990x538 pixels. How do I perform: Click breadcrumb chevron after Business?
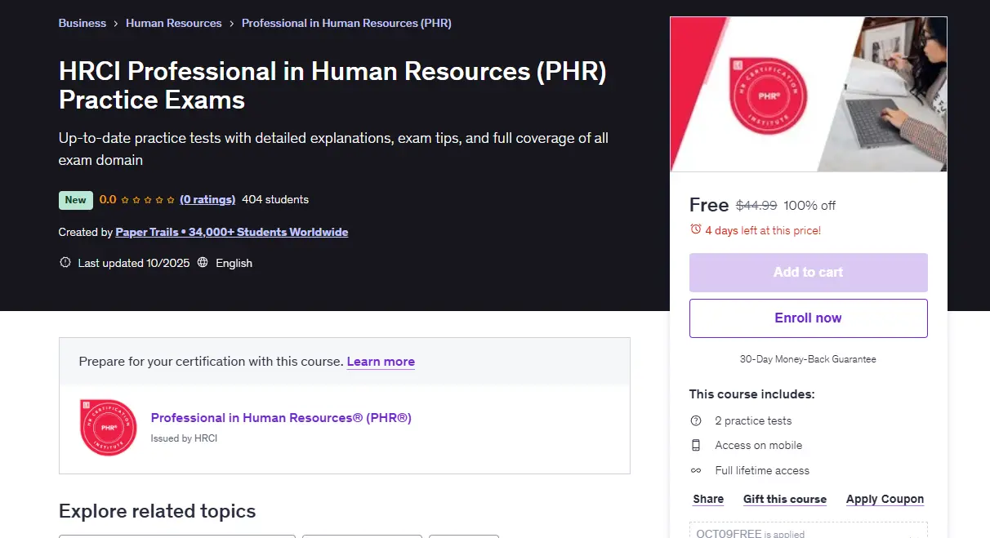116,24
